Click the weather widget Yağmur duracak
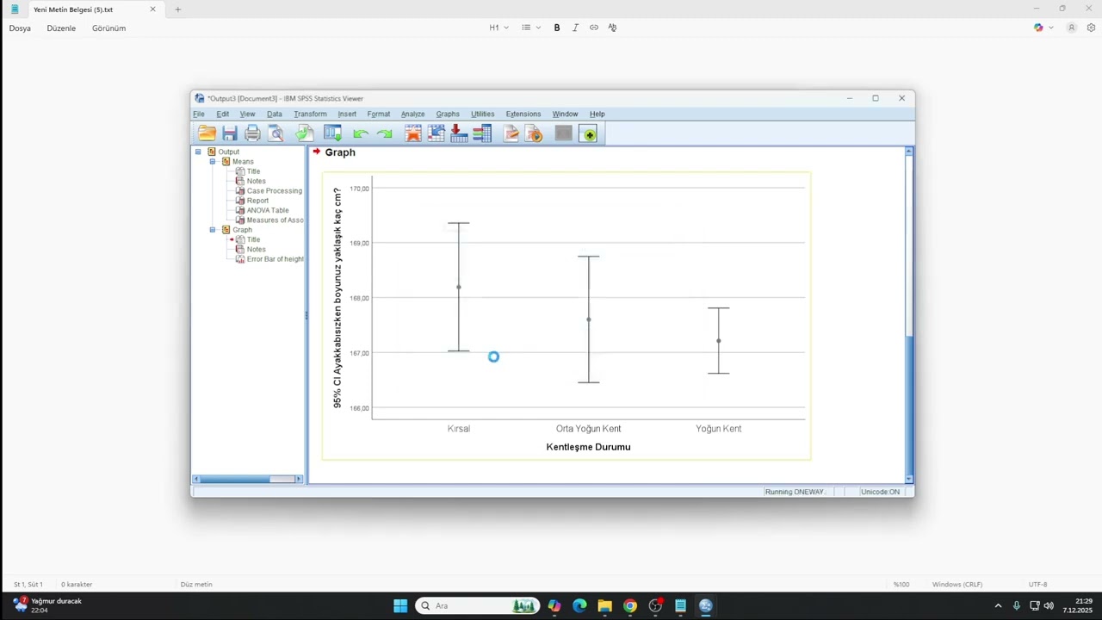 [x=48, y=605]
